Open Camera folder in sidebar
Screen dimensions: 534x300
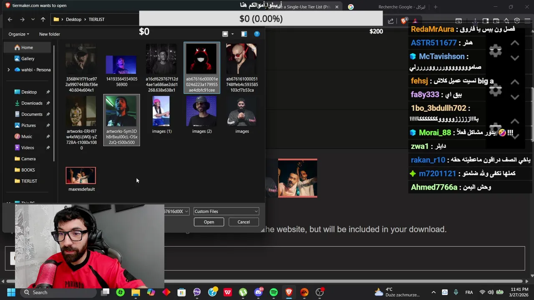point(29,159)
